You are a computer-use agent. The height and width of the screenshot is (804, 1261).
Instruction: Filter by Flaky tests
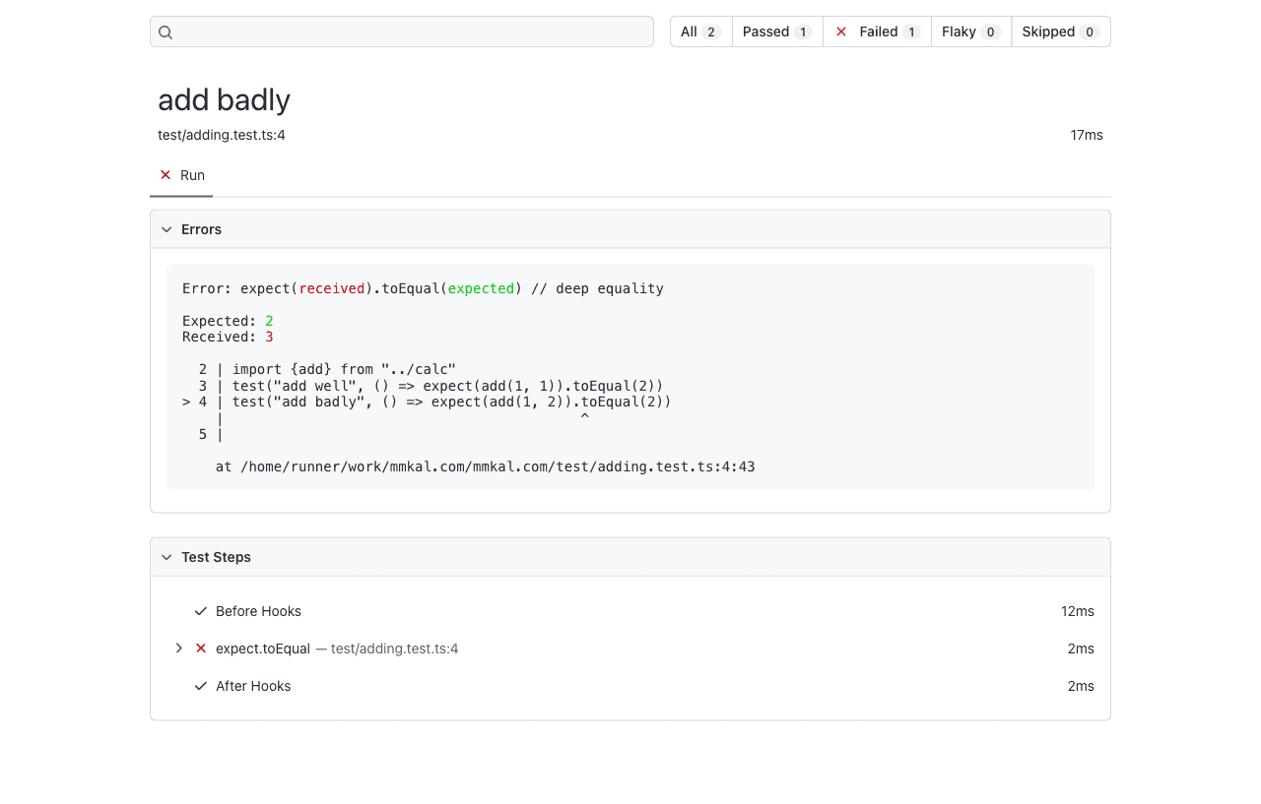pyautogui.click(x=970, y=31)
